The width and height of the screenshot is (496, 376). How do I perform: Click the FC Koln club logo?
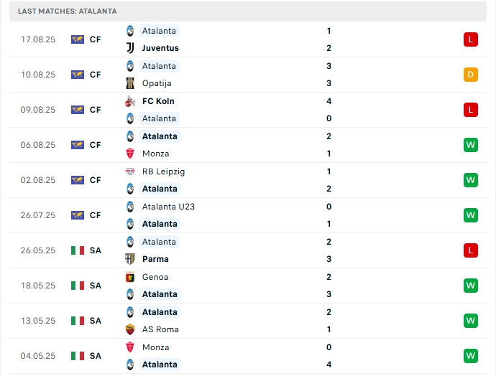click(130, 101)
